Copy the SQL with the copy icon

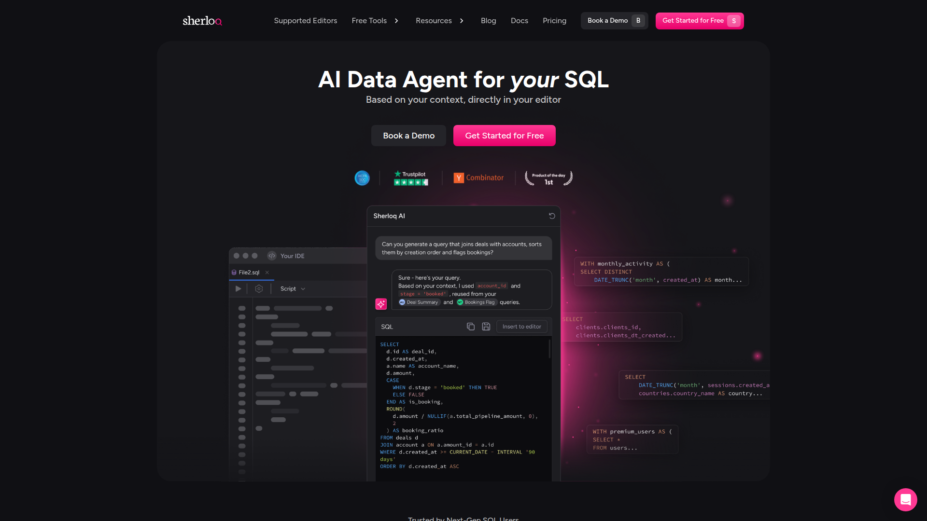click(470, 327)
